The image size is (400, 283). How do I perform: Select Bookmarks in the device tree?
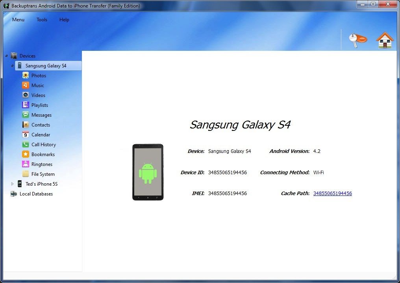coord(43,155)
